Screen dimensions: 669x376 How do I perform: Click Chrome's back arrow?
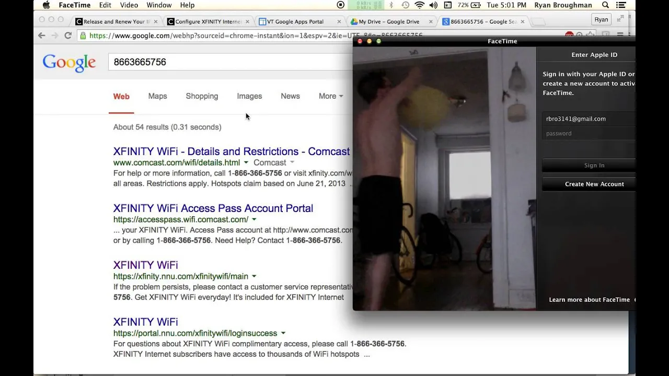click(x=42, y=36)
